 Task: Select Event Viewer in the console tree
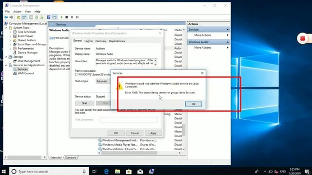25,36
